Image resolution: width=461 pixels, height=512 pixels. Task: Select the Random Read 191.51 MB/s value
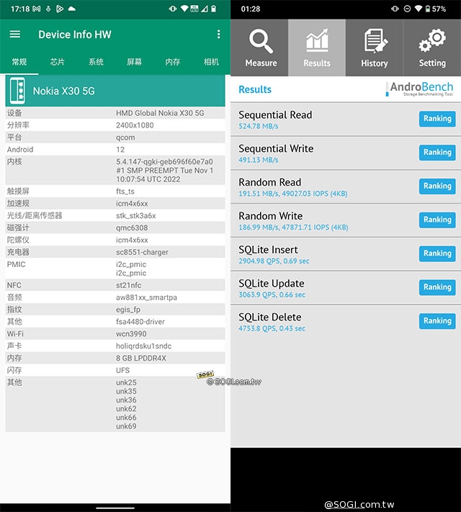coord(292,194)
